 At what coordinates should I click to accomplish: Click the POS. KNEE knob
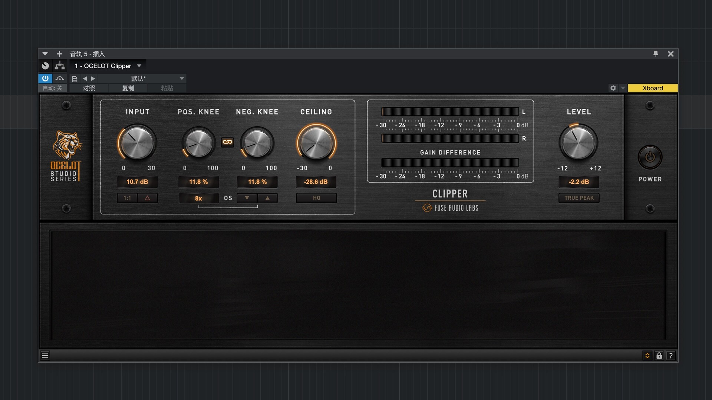tap(198, 143)
